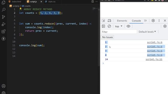168x94 pixels.
Task: Click the counts variable on line 2
Action: [x=30, y=13]
